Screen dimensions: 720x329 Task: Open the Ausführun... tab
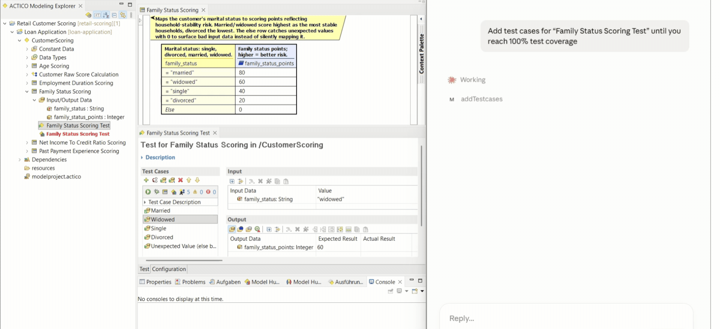tap(346, 282)
